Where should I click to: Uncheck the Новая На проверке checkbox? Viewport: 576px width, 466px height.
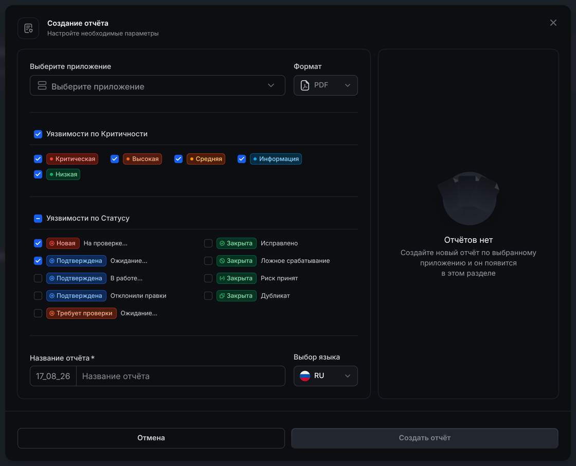(38, 243)
